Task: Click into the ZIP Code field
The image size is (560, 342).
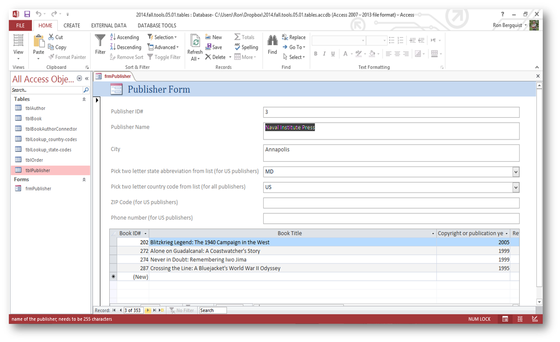Action: (391, 203)
